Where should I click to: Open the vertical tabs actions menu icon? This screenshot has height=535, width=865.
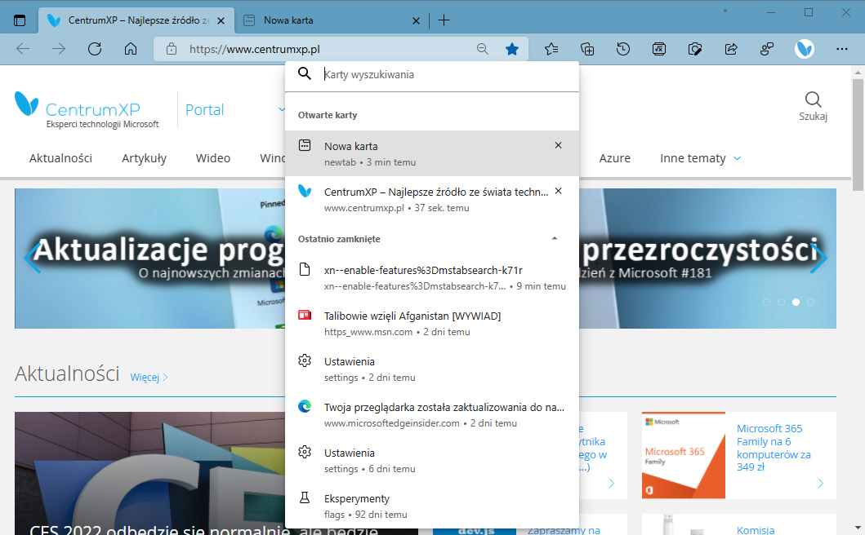[x=20, y=20]
